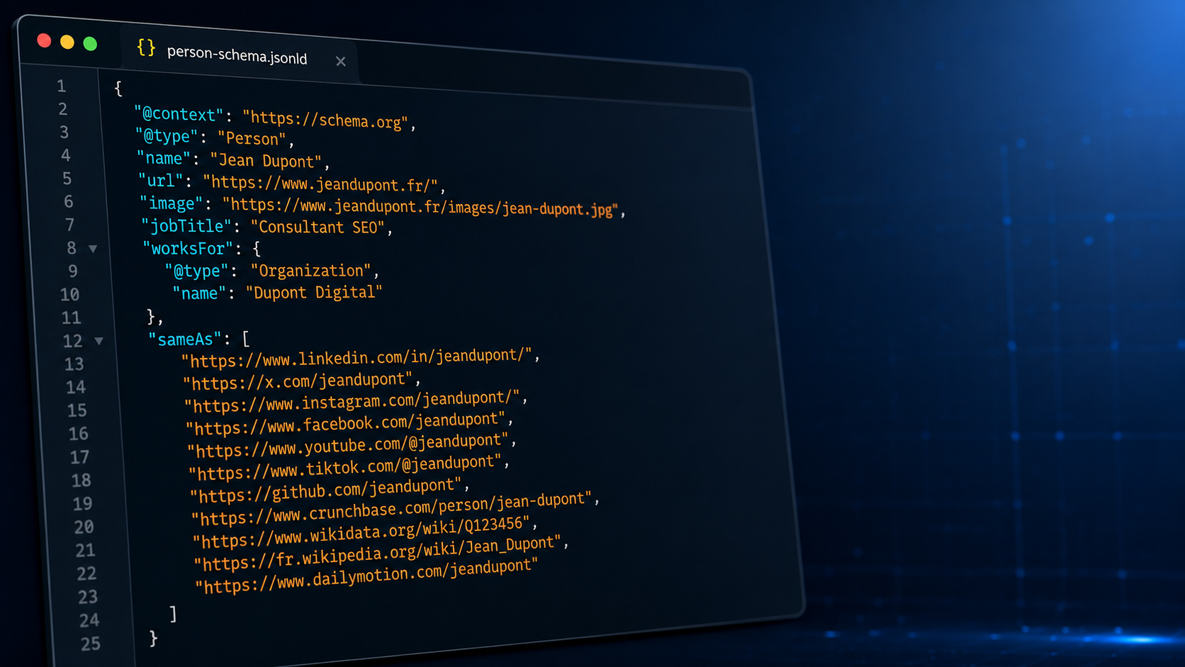Click line number 12 in gutter
This screenshot has height=667, width=1185.
tap(72, 341)
